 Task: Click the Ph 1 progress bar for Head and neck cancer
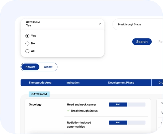(127, 105)
